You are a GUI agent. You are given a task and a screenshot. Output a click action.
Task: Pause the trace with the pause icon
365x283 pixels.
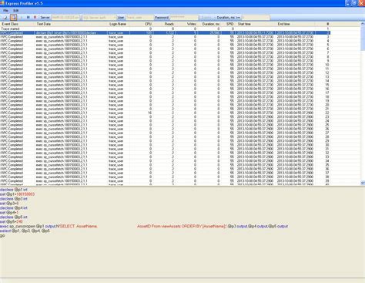point(28,18)
